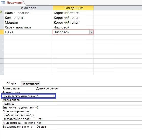Select the Характеристики field name cell
This screenshot has height=139, width=142.
pyautogui.click(x=28, y=27)
